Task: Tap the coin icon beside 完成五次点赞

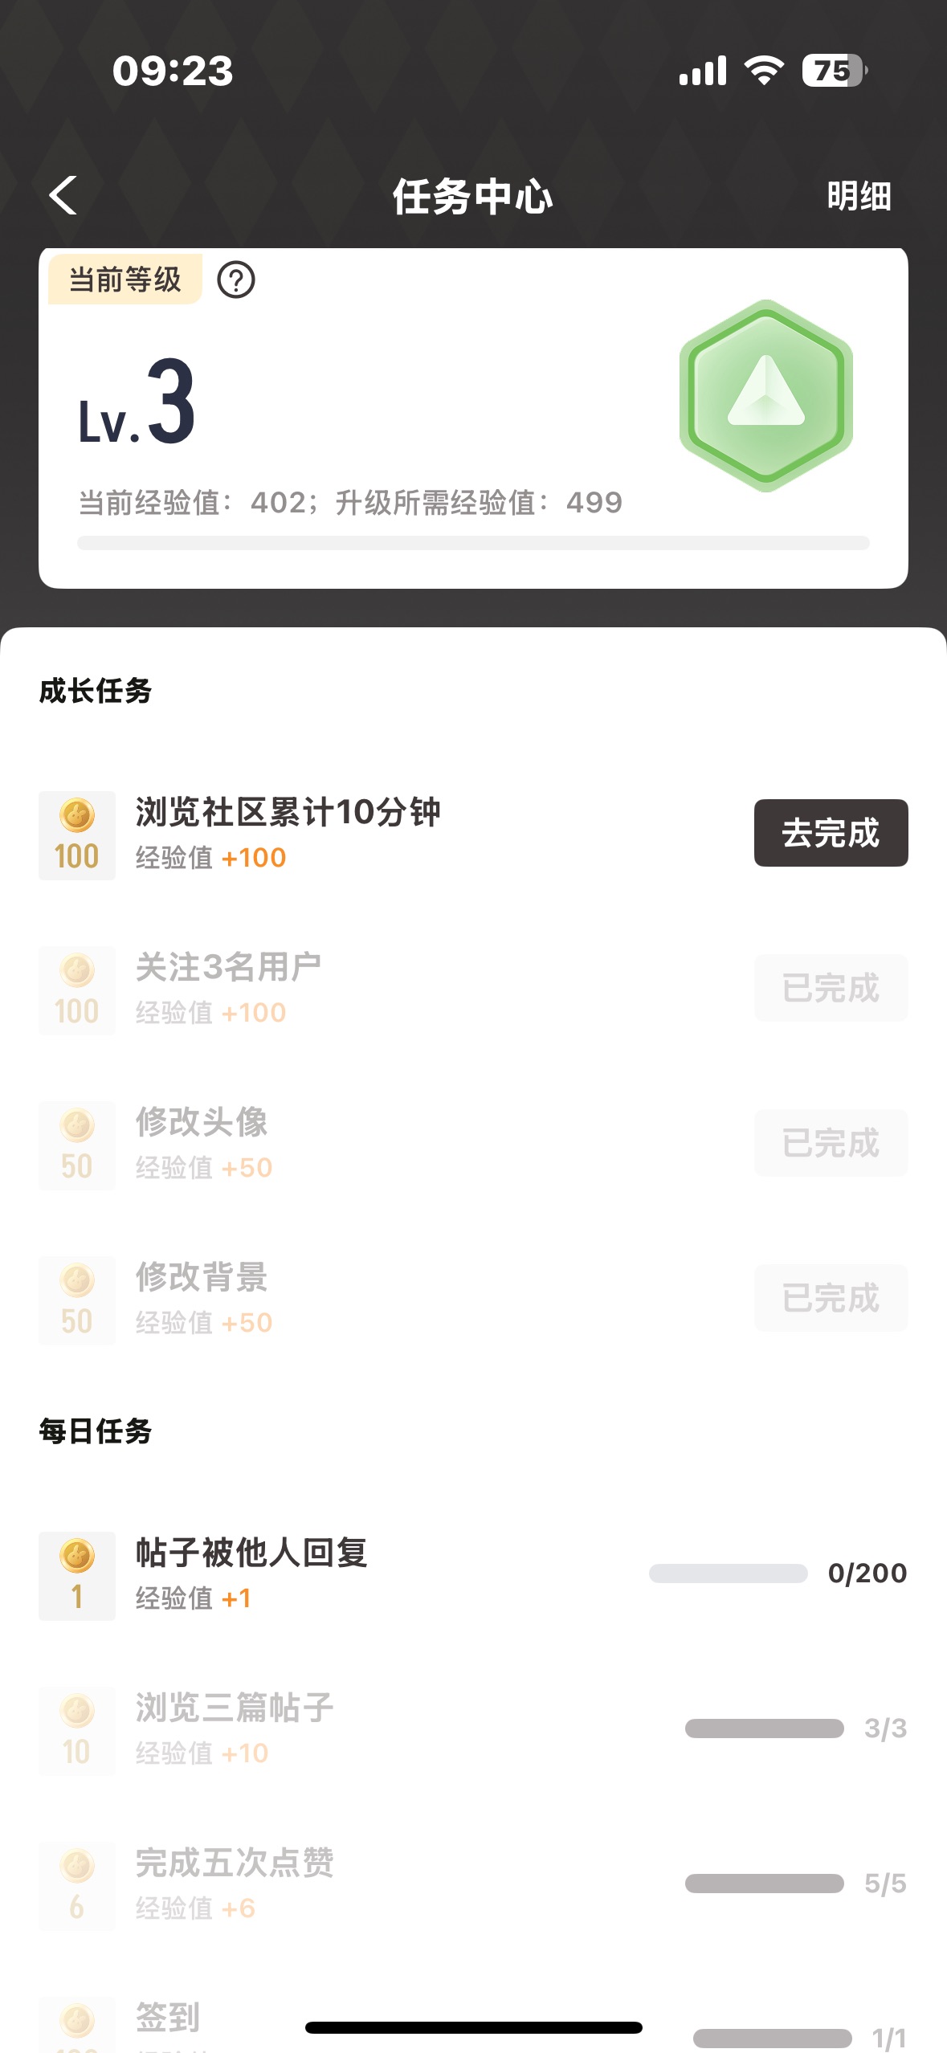Action: tap(77, 1886)
